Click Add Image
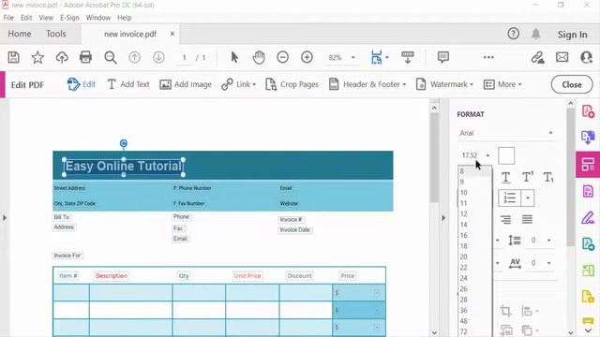600x337 pixels. coord(186,84)
